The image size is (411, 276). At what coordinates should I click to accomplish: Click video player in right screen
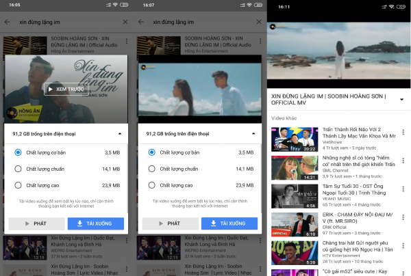[x=339, y=51]
